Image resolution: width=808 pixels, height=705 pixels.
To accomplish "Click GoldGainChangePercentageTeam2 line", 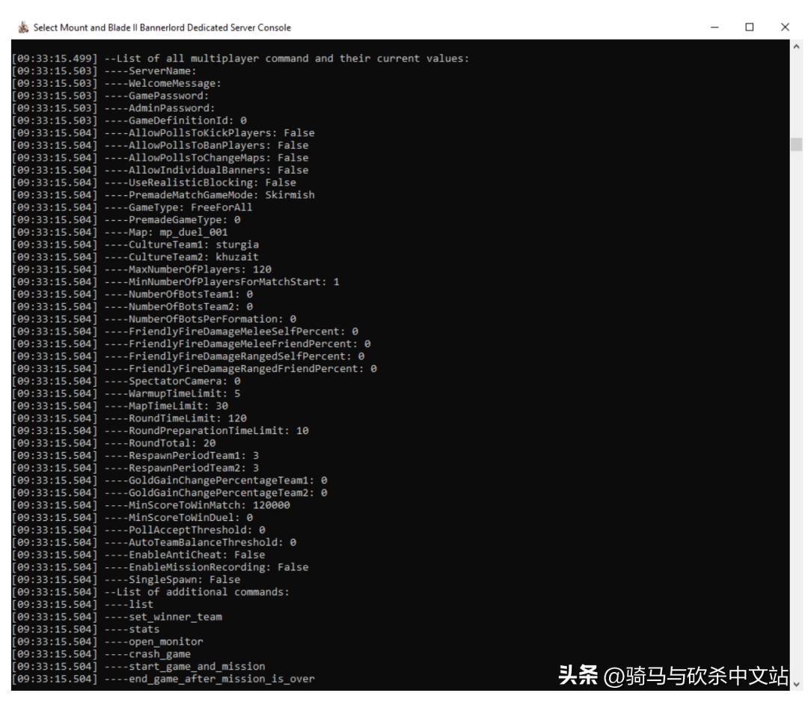I will click(x=169, y=492).
